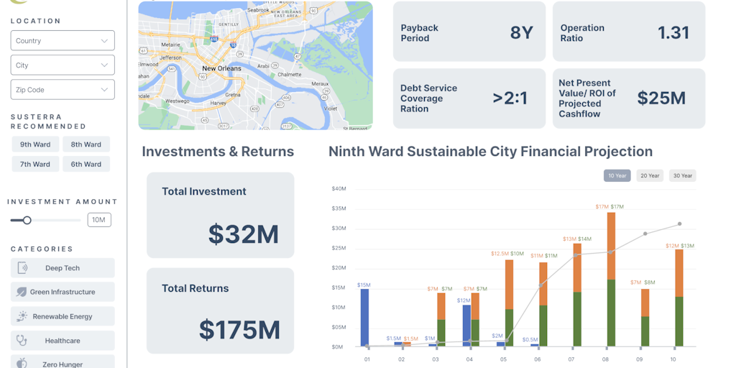Open the Zip Code dropdown
The width and height of the screenshot is (736, 368).
[x=63, y=89]
